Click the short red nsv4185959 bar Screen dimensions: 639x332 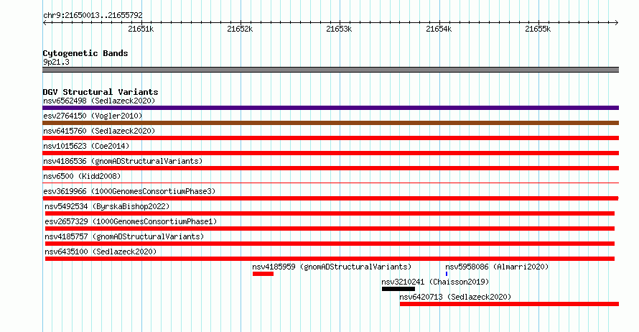[263, 274]
